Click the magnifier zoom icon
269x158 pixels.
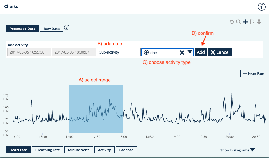point(238,22)
